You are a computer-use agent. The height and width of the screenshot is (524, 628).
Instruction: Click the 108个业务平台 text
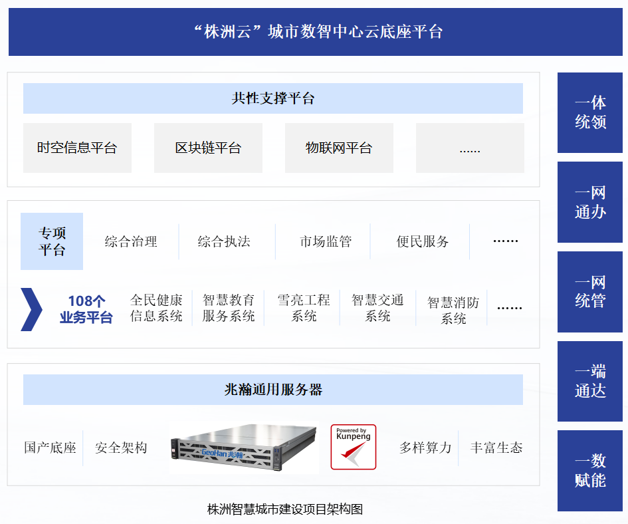86,309
